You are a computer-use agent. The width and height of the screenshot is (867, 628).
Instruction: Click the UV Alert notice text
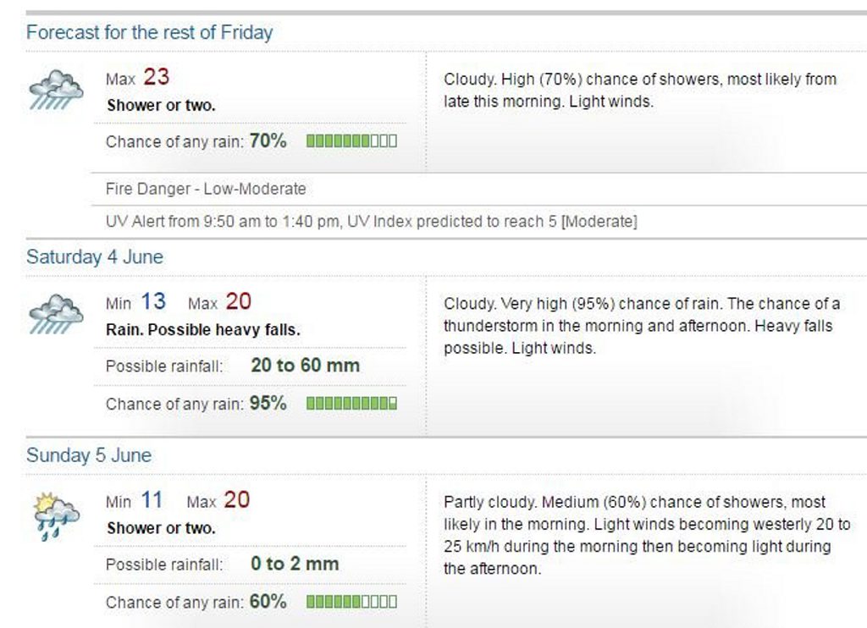coord(371,222)
